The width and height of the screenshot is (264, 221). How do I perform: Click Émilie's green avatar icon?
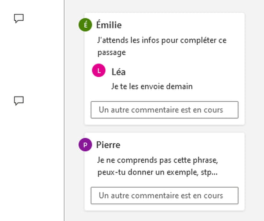85,25
